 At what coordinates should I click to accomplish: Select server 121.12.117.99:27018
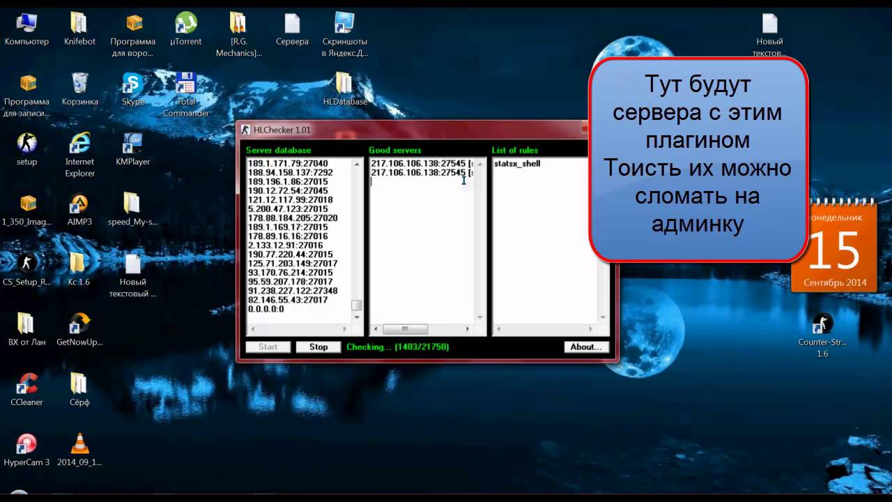290,200
